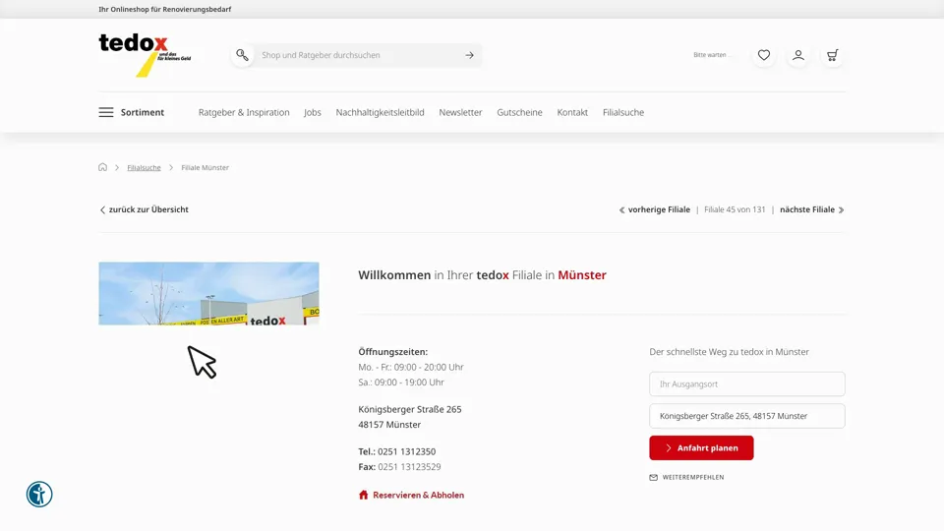Open Ratgeber & Inspiration
This screenshot has height=531, width=944.
244,112
